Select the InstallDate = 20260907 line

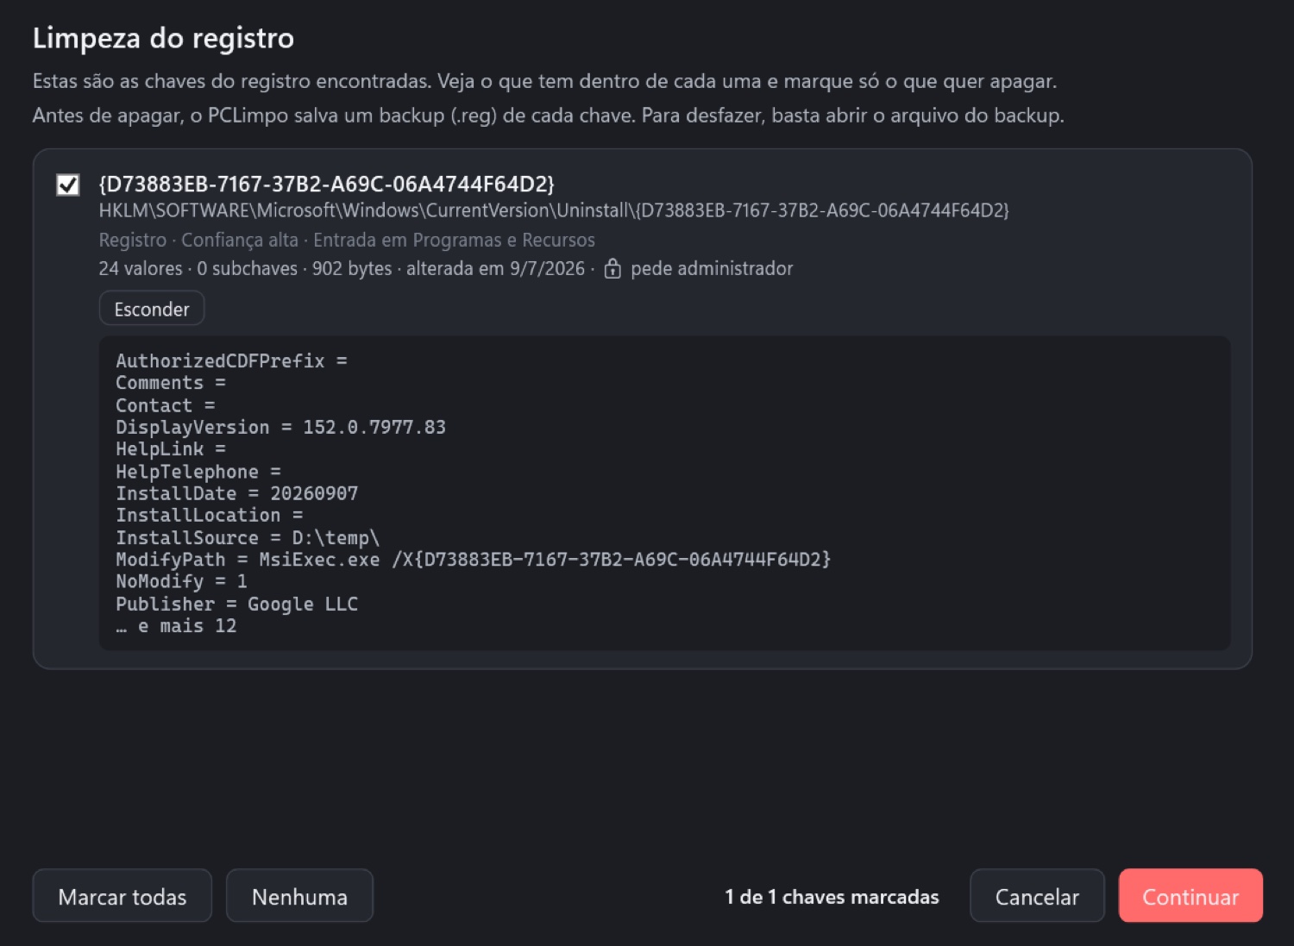click(x=237, y=493)
